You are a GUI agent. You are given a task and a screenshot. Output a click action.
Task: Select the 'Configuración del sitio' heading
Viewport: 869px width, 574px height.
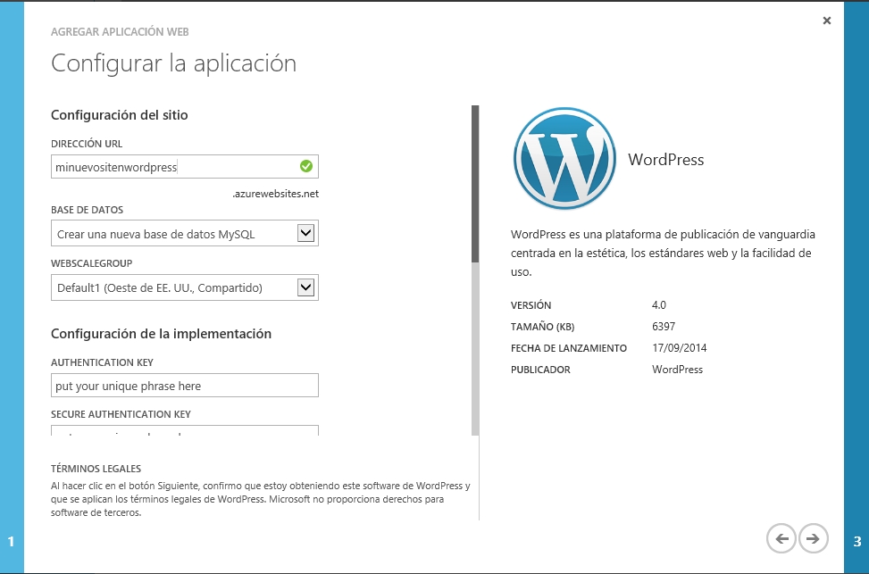click(x=119, y=115)
